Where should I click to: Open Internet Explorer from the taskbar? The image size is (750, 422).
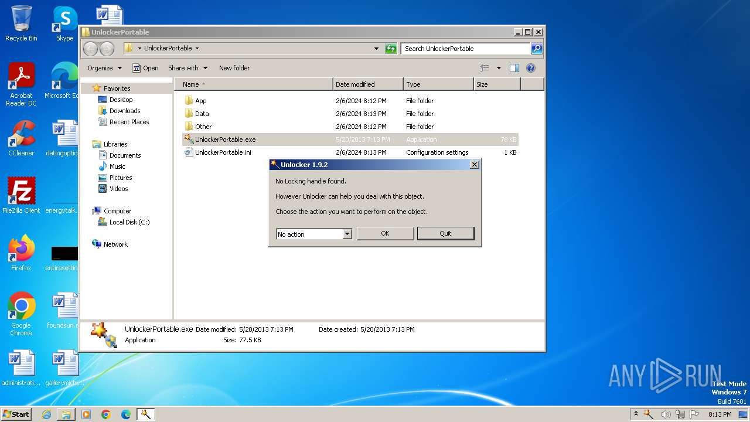46,414
